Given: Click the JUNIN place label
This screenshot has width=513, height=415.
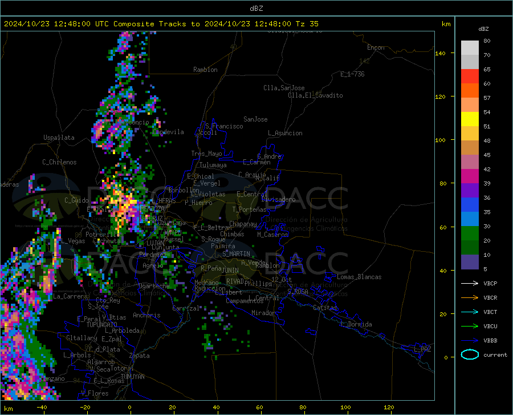Looking at the screenshot, I should (230, 270).
